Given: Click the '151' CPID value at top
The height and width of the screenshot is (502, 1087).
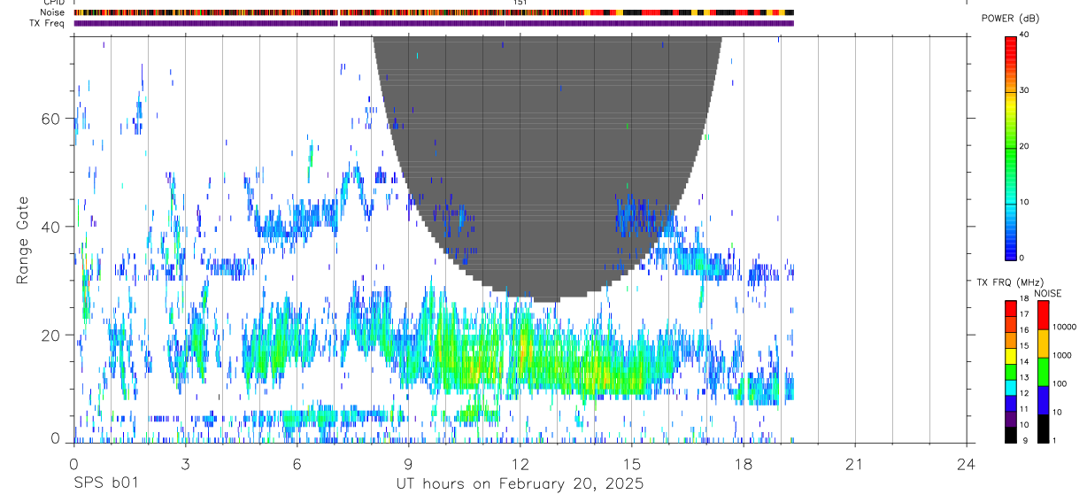Looking at the screenshot, I should coord(520,3).
